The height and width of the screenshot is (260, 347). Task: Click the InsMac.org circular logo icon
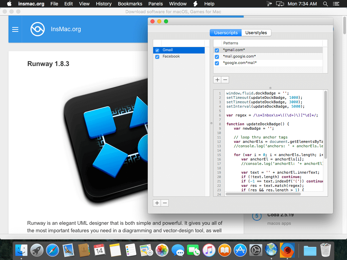(37, 29)
